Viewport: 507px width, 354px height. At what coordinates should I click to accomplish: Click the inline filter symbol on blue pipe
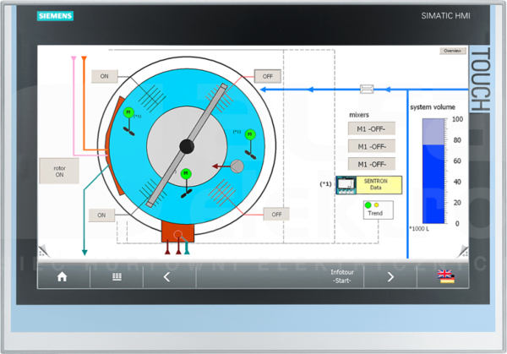click(x=367, y=89)
